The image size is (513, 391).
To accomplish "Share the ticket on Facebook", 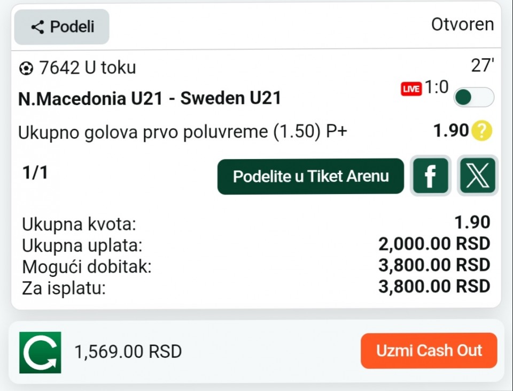I will tap(430, 176).
